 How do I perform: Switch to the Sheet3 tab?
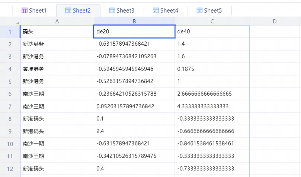[122, 10]
